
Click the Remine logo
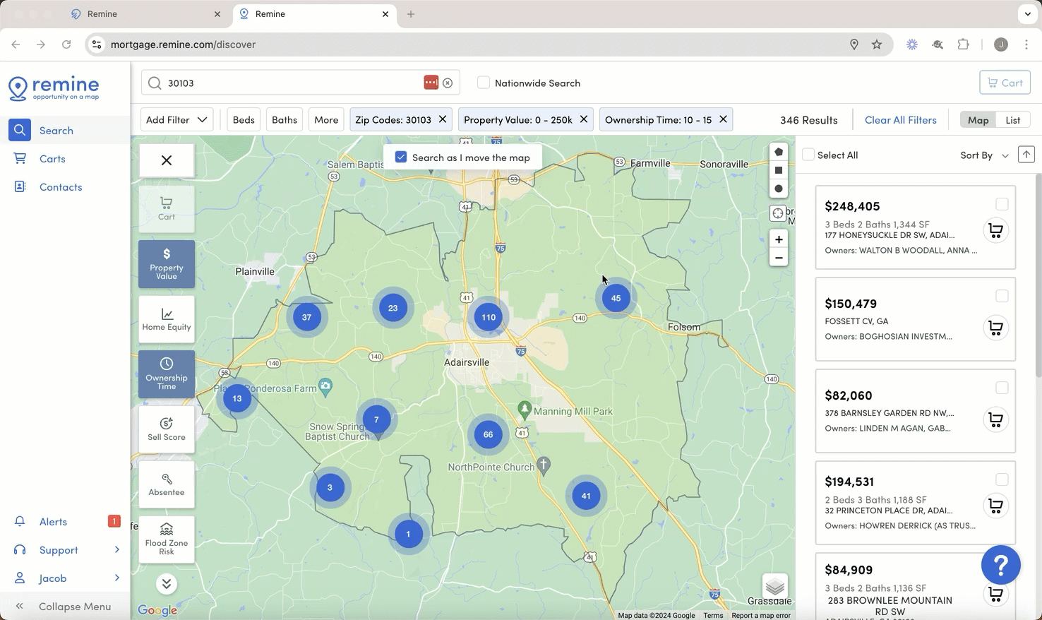(x=54, y=88)
